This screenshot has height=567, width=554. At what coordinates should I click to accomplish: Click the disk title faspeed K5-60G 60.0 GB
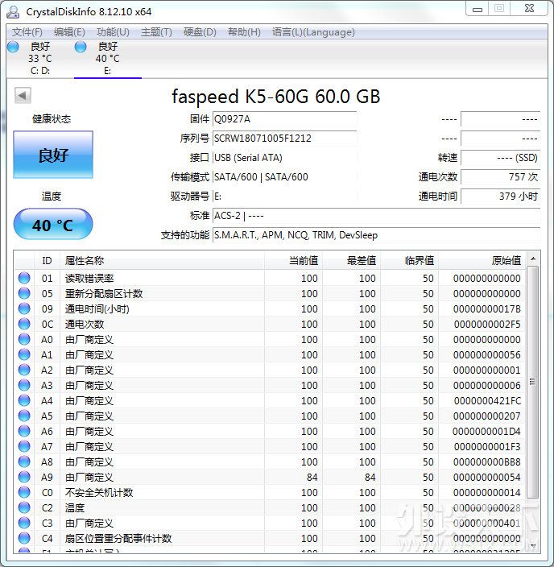point(276,97)
